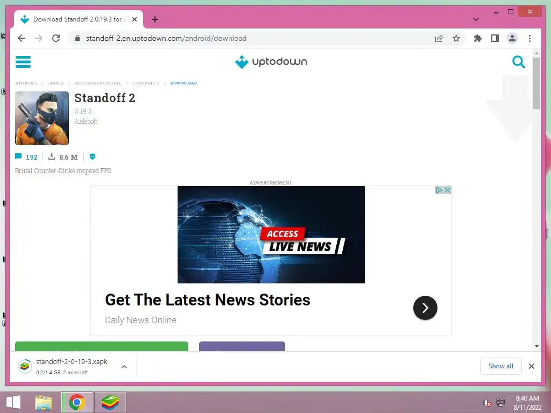Reload the current page
The height and width of the screenshot is (413, 551).
click(56, 38)
